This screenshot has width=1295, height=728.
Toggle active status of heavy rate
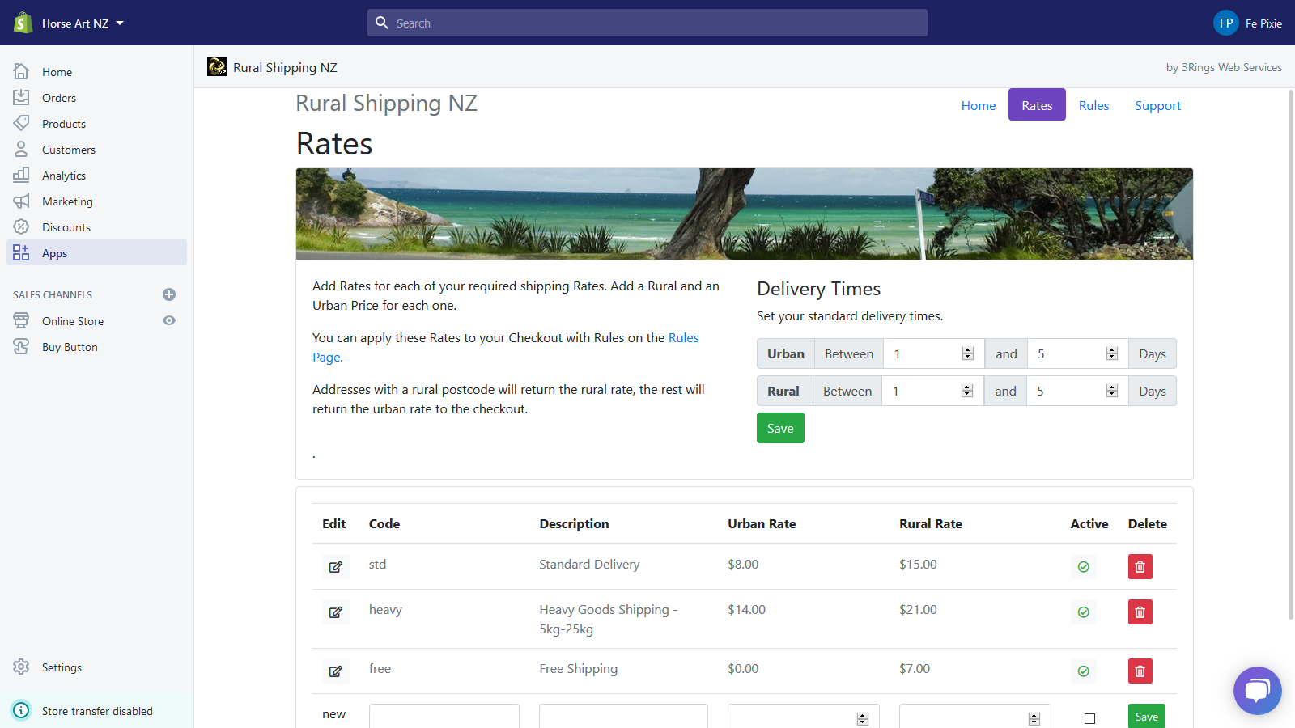click(1083, 612)
